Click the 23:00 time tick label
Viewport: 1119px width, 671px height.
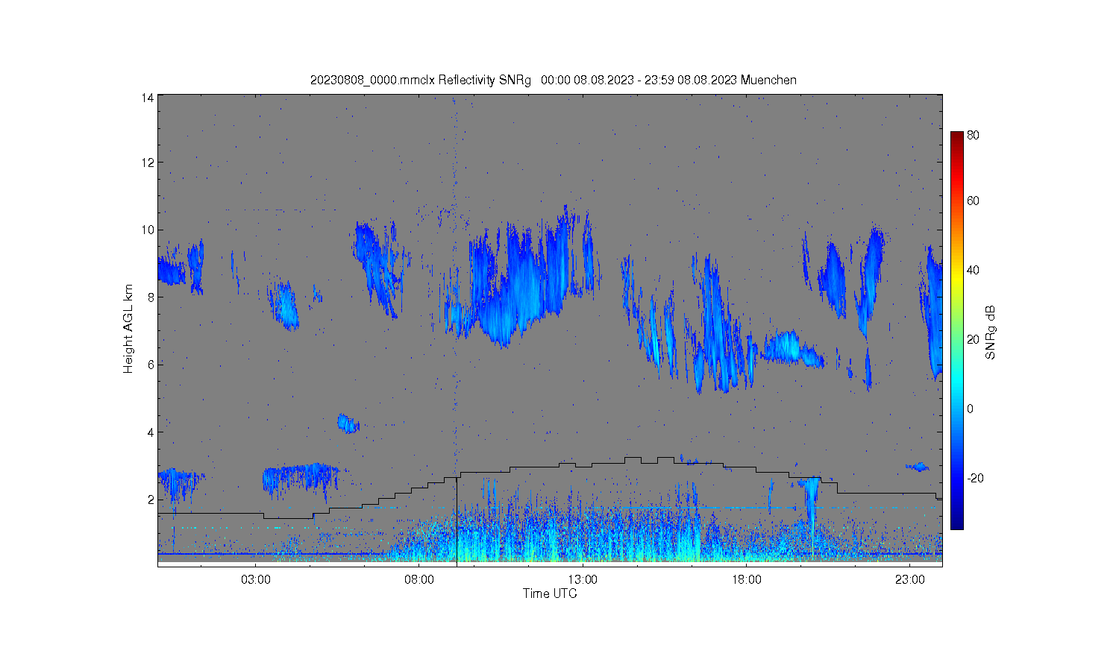tap(910, 580)
